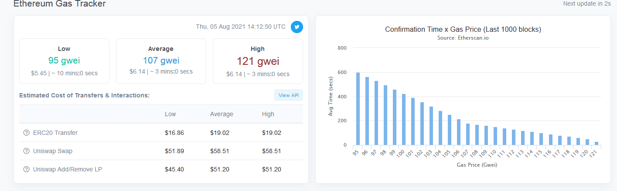Select the Average 107 gwei card
Image resolution: width=617 pixels, height=191 pixels.
161,61
